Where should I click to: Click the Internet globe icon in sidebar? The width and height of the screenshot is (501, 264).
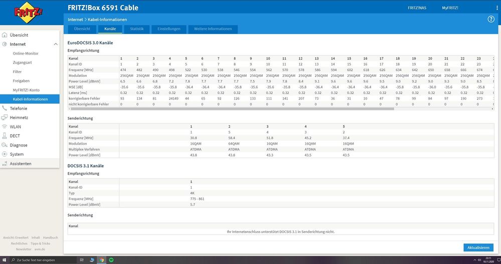5,44
